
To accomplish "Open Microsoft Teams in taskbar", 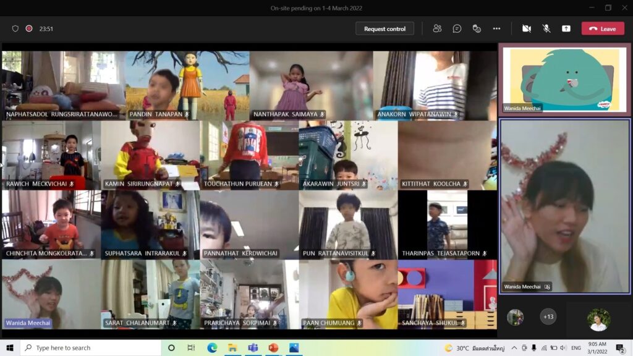I will [253, 348].
